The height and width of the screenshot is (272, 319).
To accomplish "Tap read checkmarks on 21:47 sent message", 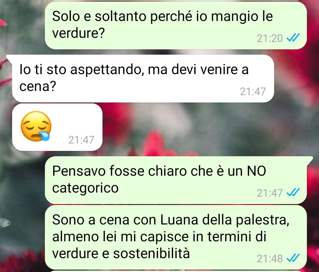I will (293, 193).
